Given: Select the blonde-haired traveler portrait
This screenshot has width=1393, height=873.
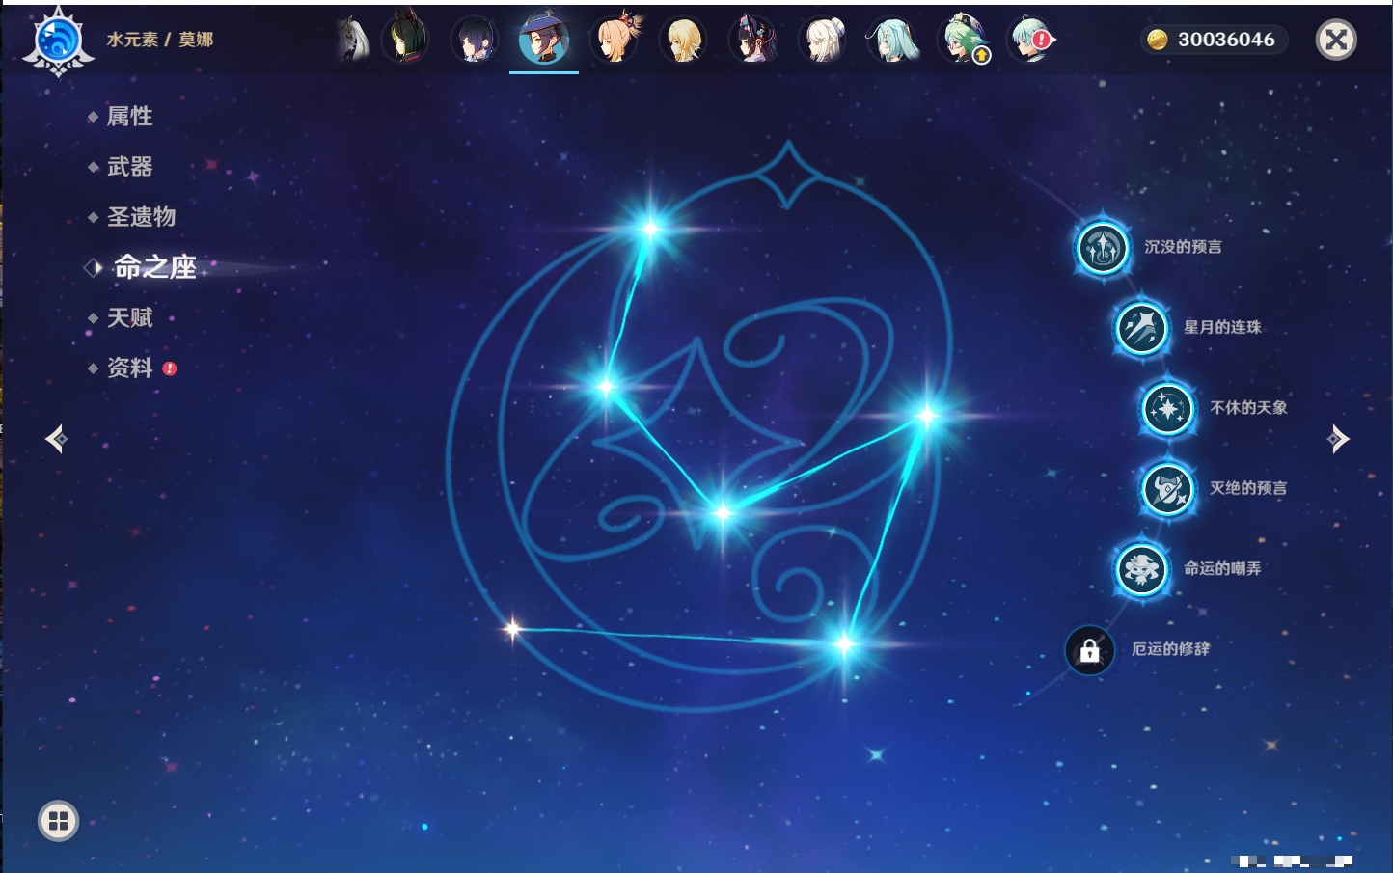Looking at the screenshot, I should [684, 40].
